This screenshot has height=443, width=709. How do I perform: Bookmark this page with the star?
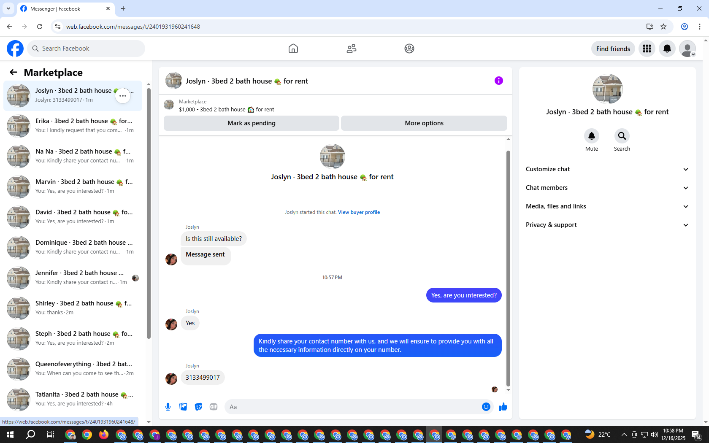[663, 27]
